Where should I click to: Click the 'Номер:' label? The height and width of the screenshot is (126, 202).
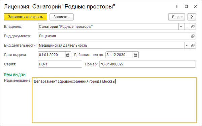tap(91, 64)
